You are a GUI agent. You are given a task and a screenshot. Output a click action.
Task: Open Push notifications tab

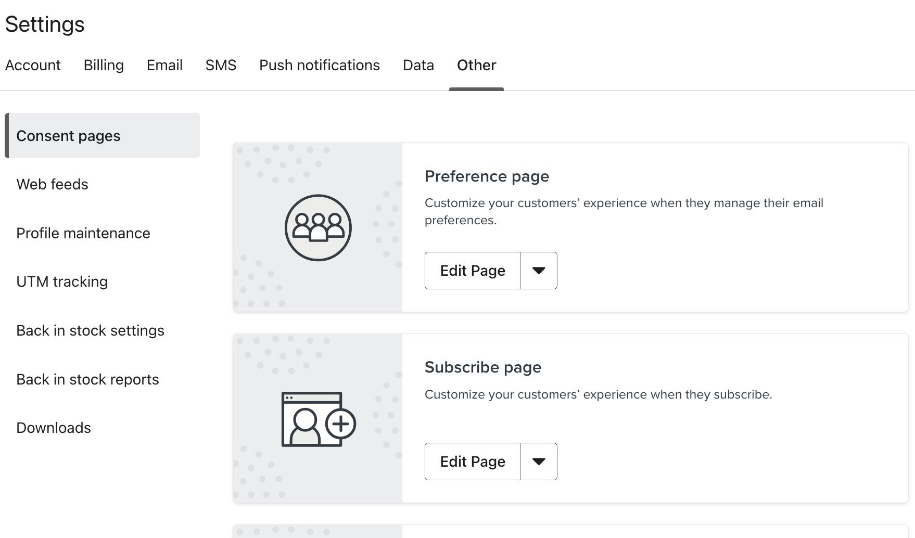pos(320,66)
